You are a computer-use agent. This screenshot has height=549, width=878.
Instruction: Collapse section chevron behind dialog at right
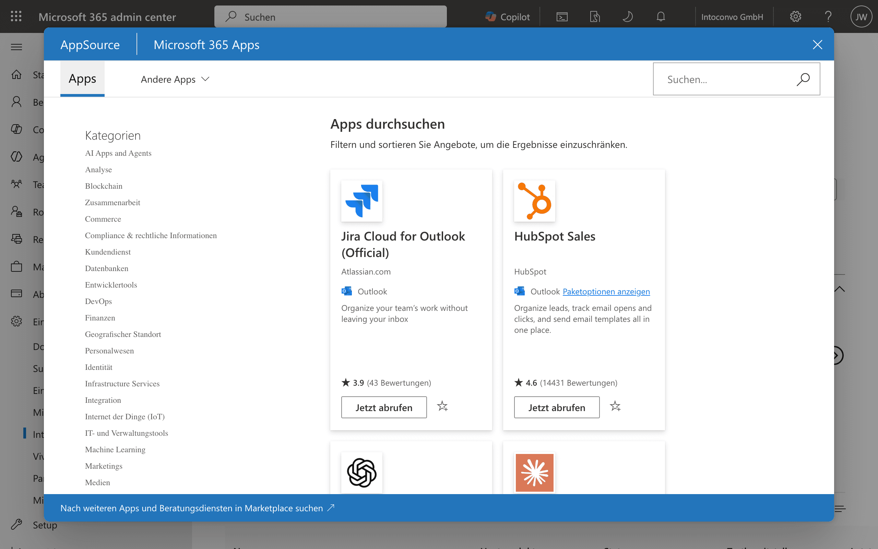tap(840, 289)
